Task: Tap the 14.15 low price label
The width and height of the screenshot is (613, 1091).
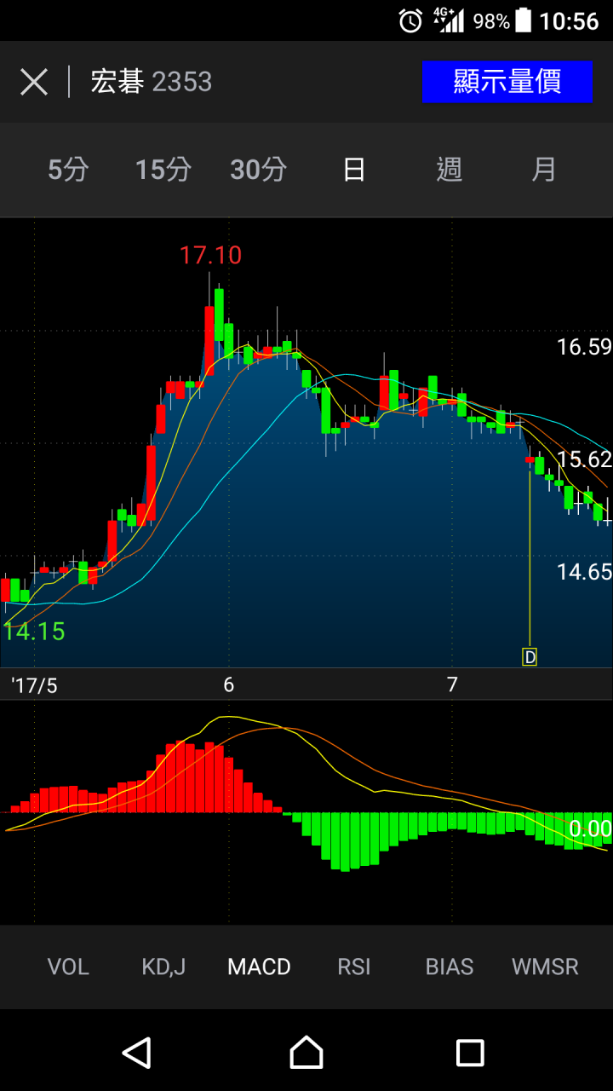Action: coord(34,632)
